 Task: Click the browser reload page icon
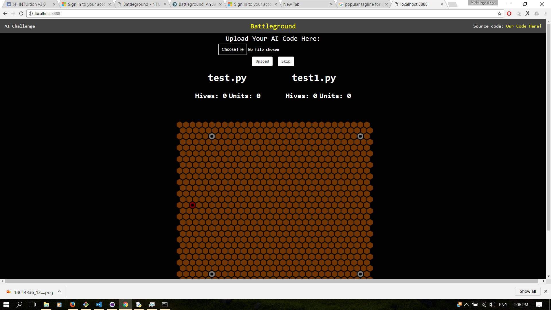point(21,13)
